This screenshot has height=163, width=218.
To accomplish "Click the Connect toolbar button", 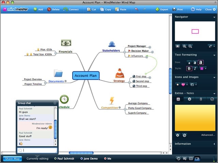I will click(x=71, y=10).
